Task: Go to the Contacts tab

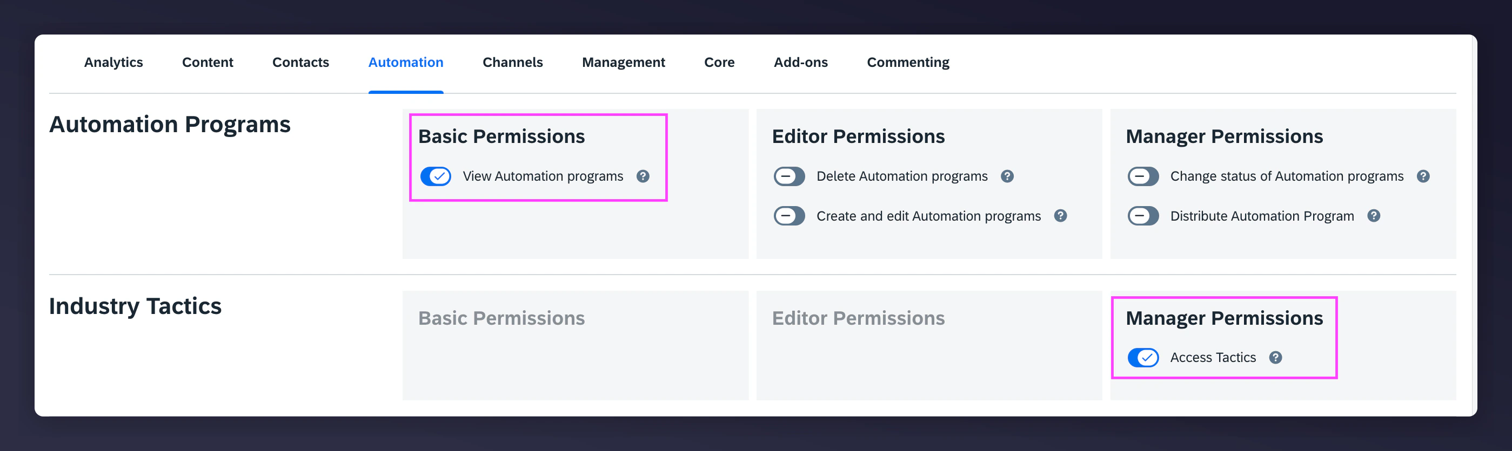Action: coord(300,63)
